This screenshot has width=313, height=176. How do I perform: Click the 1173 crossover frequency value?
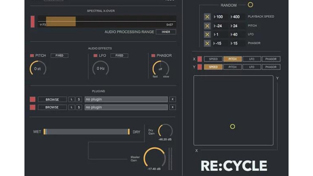(43, 25)
